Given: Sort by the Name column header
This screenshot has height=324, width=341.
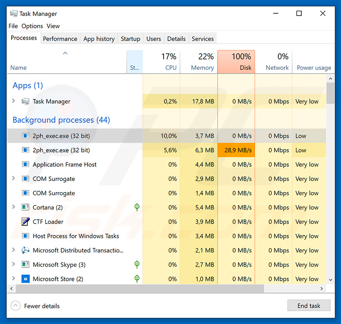Looking at the screenshot, I should click(67, 62).
